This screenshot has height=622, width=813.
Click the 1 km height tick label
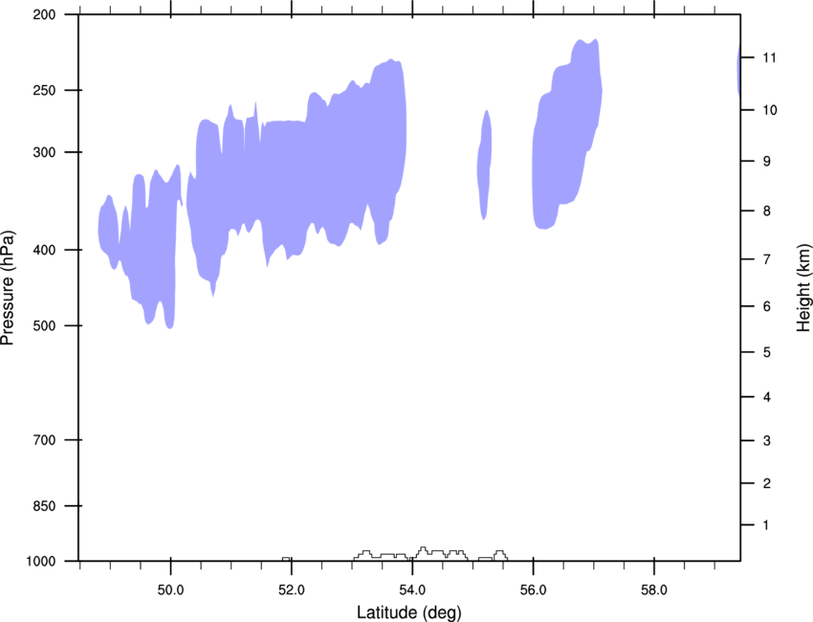coord(766,525)
